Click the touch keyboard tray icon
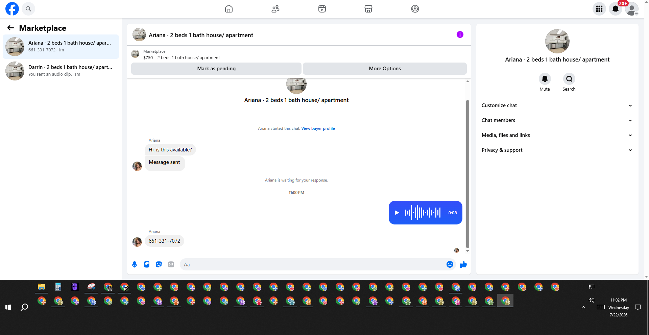The image size is (649, 335). pyautogui.click(x=601, y=307)
